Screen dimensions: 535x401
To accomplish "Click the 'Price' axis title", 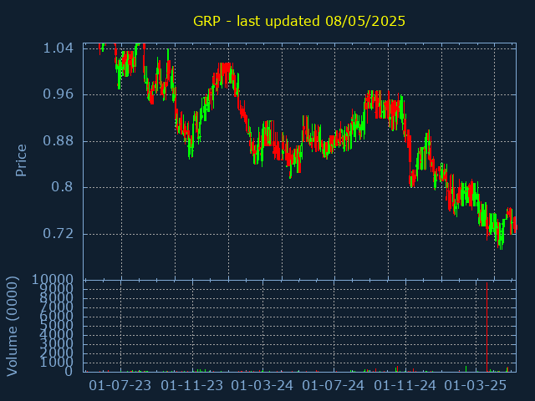I will pos(21,160).
